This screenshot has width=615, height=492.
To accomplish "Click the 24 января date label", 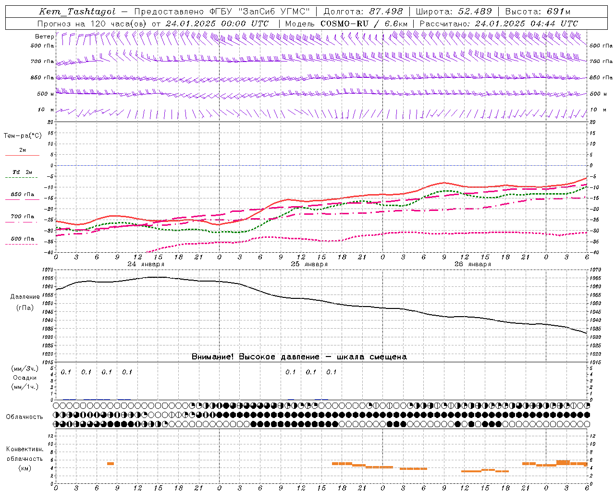I will pyautogui.click(x=146, y=264).
